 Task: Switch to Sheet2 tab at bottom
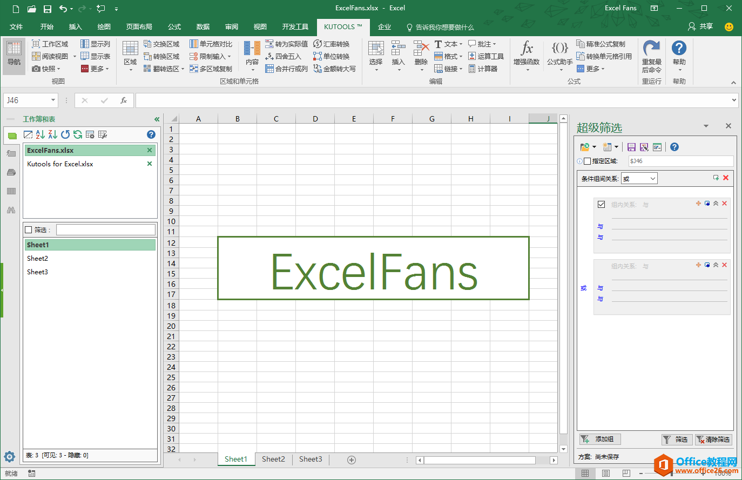point(273,459)
